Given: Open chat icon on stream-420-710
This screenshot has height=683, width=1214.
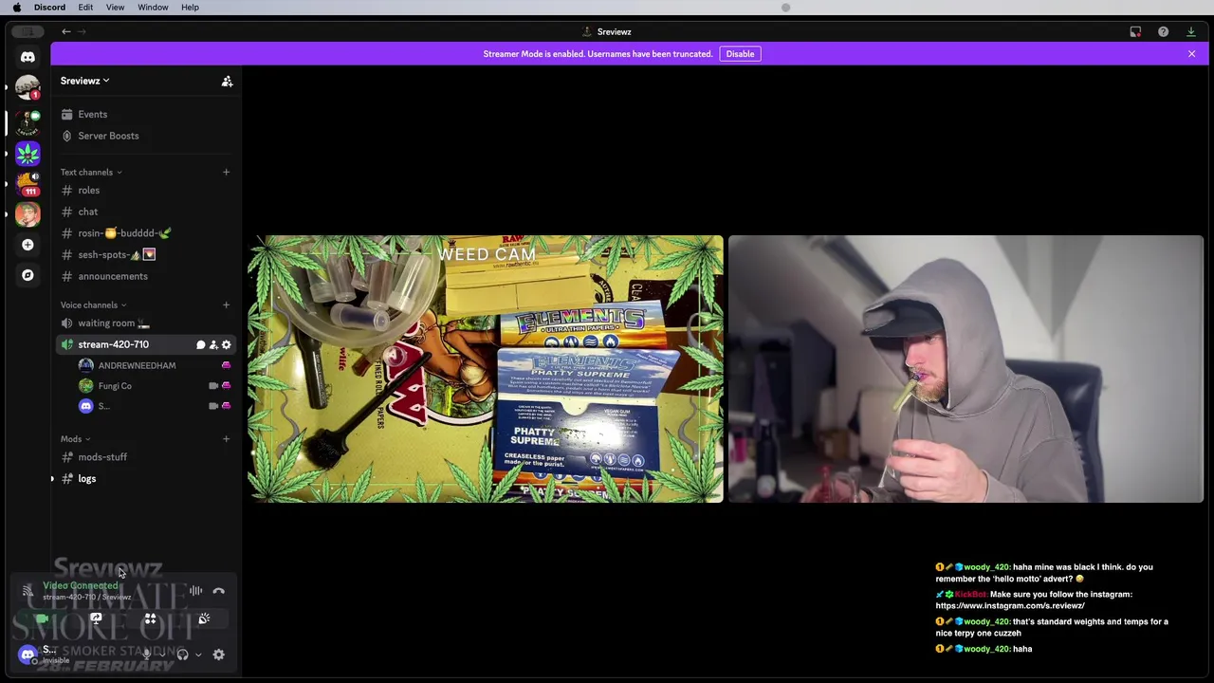Looking at the screenshot, I should [x=200, y=345].
